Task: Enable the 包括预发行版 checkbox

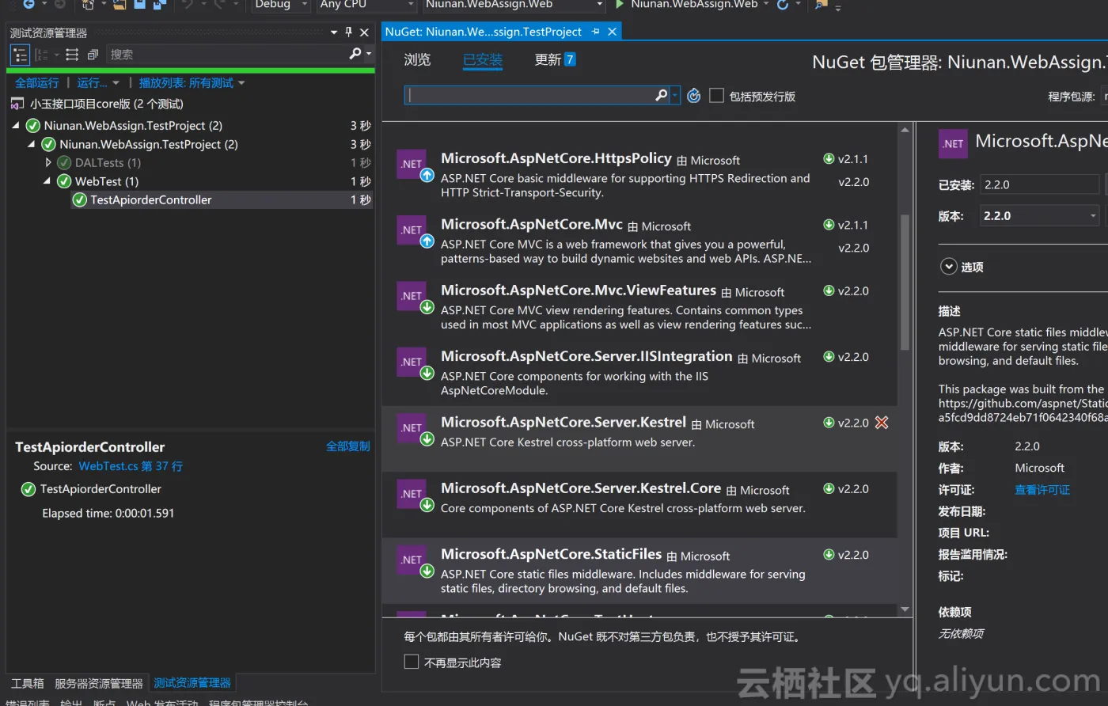Action: 716,95
